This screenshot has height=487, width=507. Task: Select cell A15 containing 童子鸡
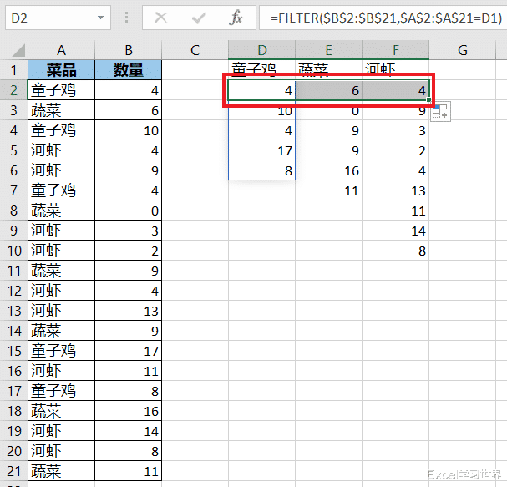(x=62, y=351)
